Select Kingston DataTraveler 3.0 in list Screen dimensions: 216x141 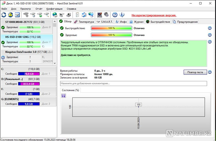click(x=27, y=57)
